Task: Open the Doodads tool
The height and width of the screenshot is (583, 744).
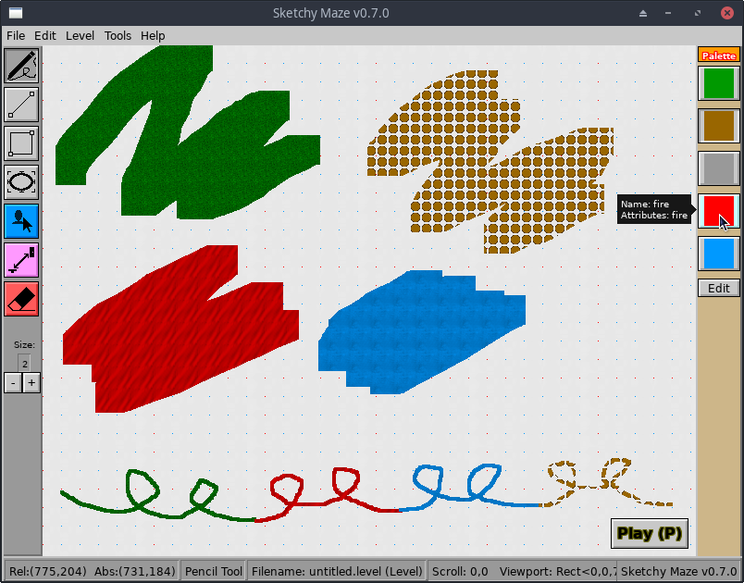Action: tap(21, 221)
